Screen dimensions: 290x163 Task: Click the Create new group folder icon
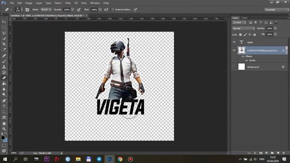[x=272, y=153]
